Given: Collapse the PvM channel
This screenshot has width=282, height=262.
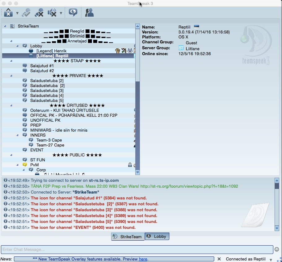Looking at the screenshot, I should pyautogui.click(x=17, y=165).
